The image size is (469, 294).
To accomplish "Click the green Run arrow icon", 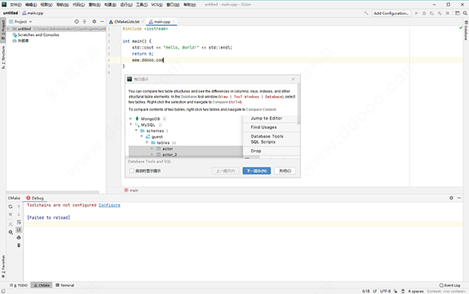I will click(416, 13).
